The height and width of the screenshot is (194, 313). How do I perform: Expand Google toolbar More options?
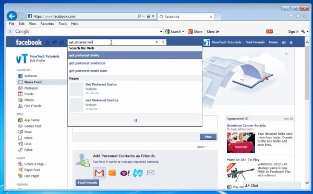213,31
